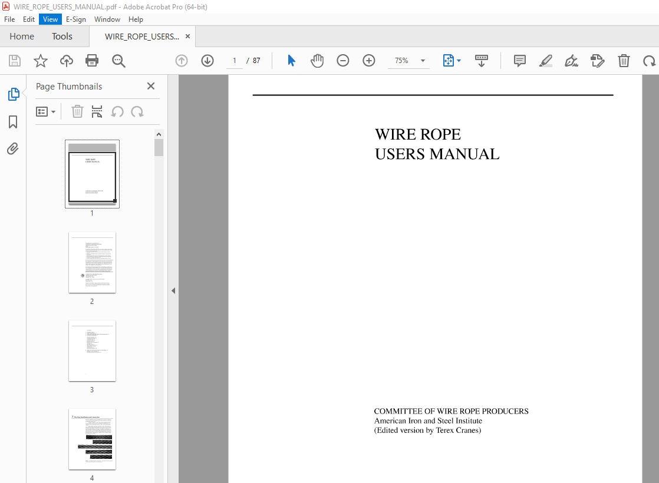Rotate page using toolbar rotate icon

(650, 61)
